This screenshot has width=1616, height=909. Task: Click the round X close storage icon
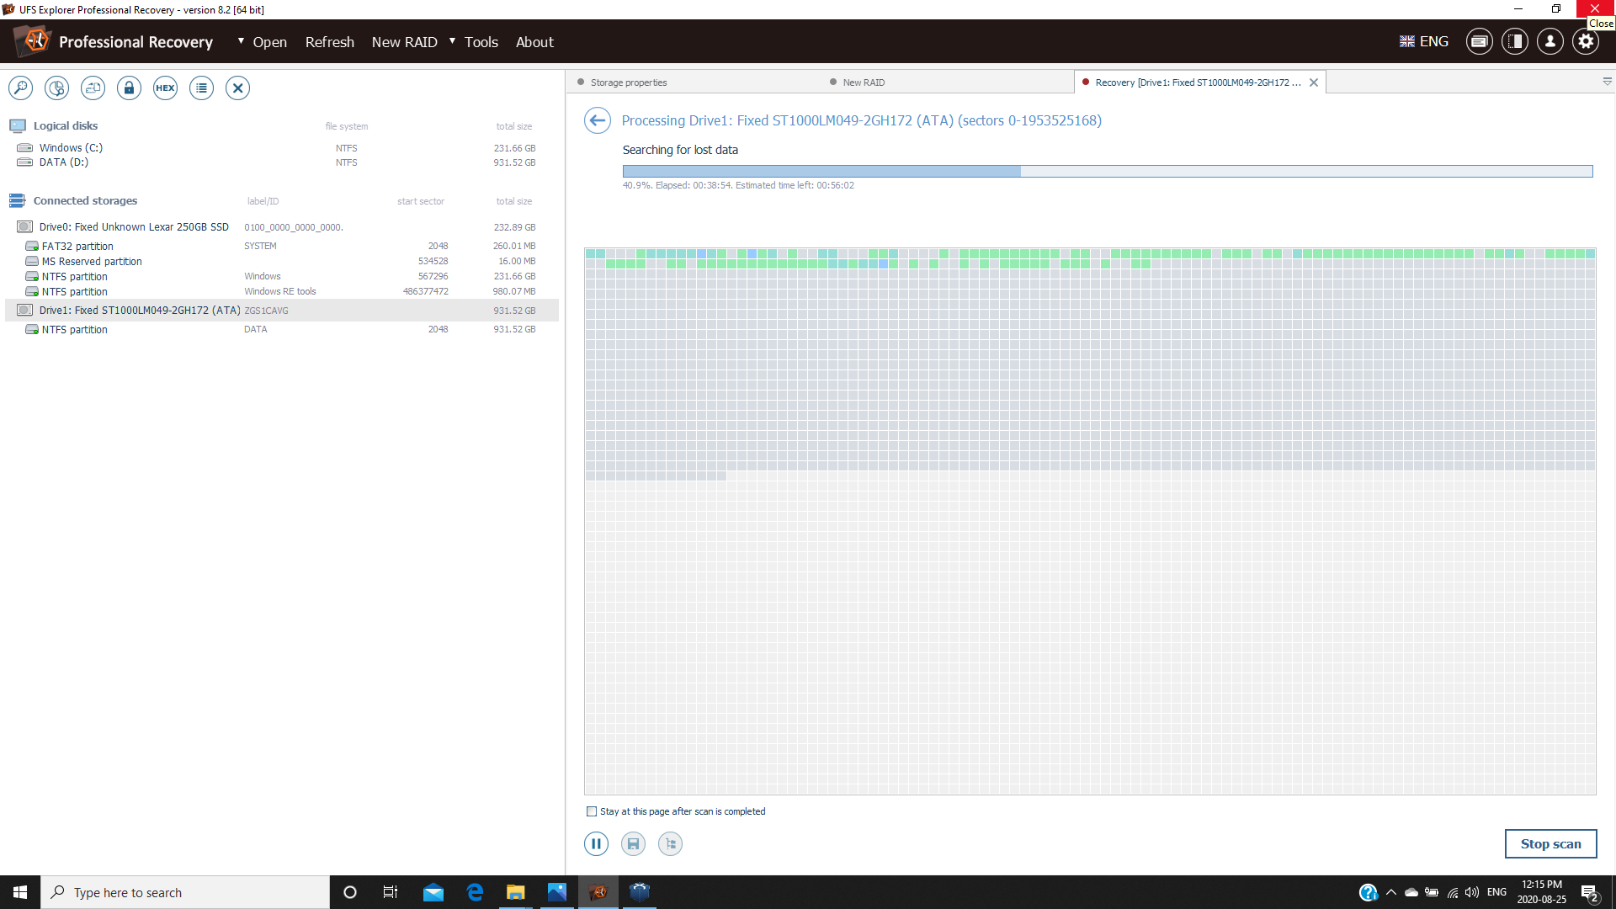pyautogui.click(x=237, y=88)
